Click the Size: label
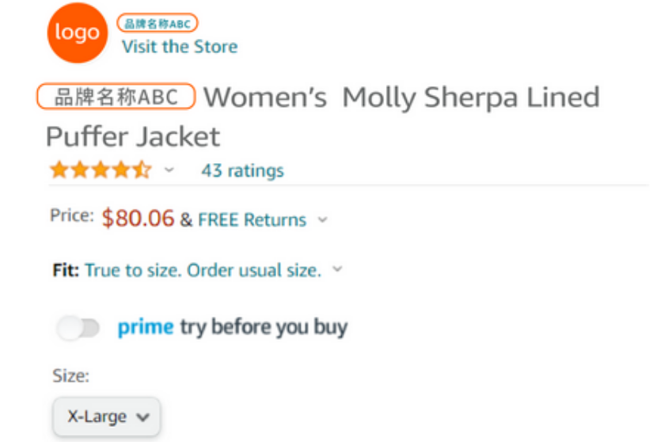Viewport: 668px width, 442px height. click(71, 375)
